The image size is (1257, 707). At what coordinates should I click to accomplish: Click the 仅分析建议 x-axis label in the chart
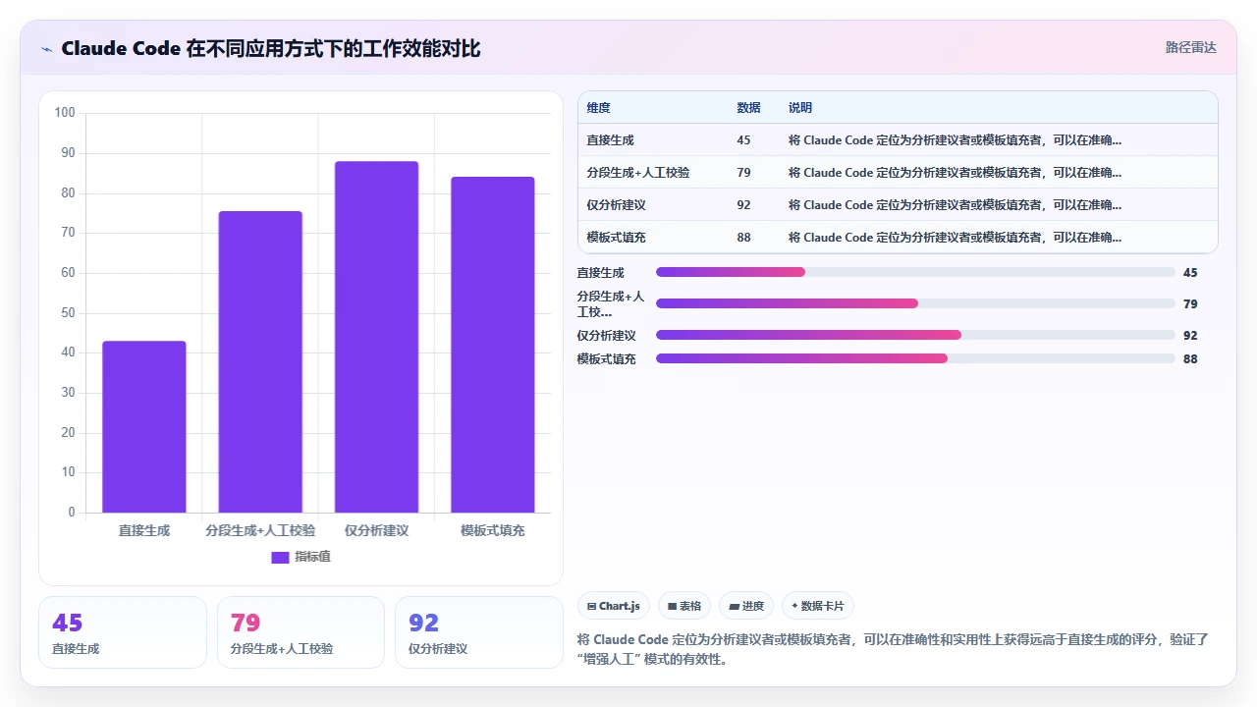376,530
